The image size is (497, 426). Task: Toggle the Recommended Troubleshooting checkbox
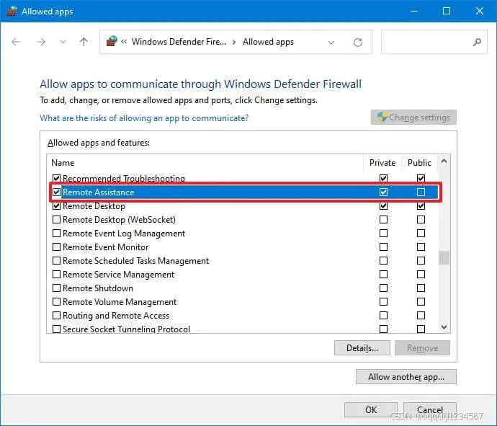click(56, 178)
